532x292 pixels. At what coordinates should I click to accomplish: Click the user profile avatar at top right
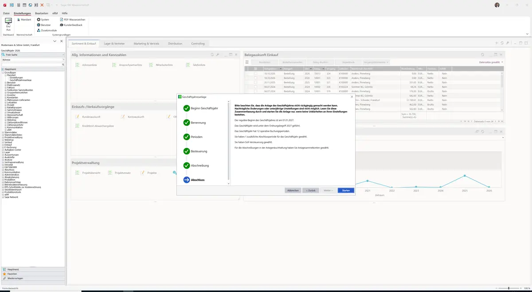pyautogui.click(x=497, y=4)
